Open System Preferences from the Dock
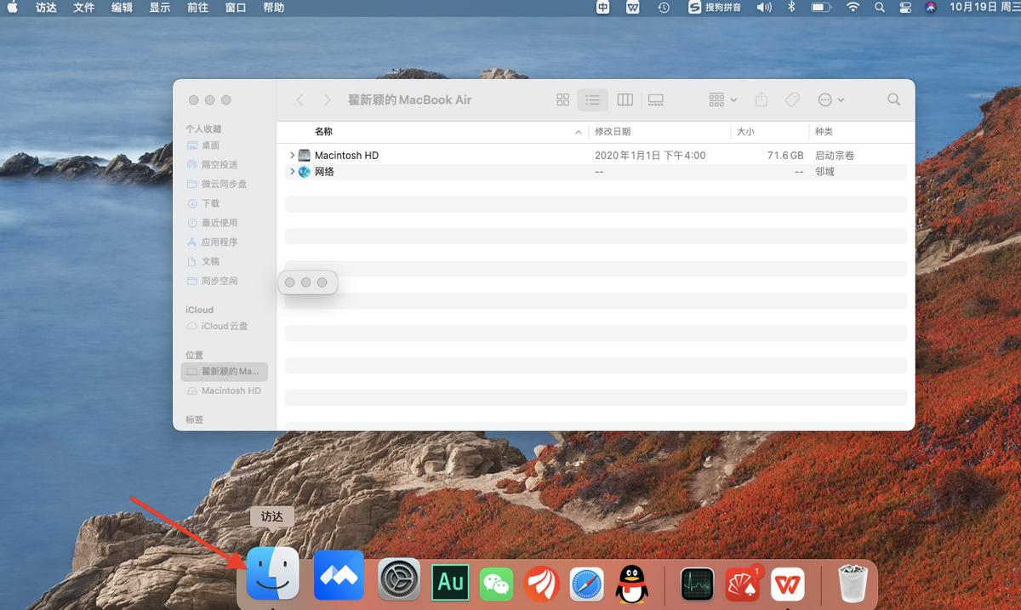Image resolution: width=1021 pixels, height=610 pixels. coord(397,583)
